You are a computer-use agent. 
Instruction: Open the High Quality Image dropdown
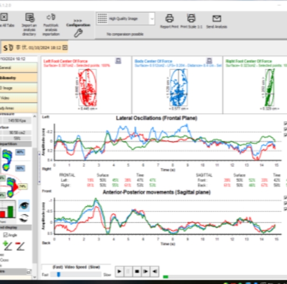point(152,18)
